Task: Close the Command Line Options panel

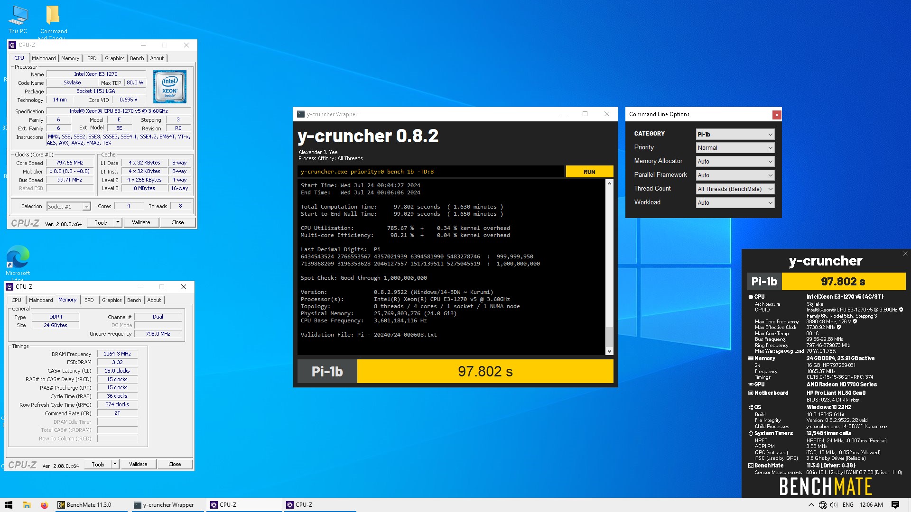Action: (777, 115)
